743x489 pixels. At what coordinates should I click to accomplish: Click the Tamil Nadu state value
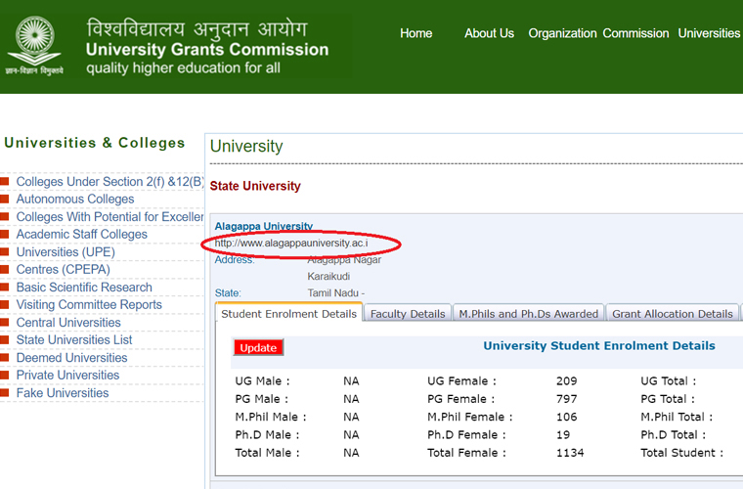click(x=336, y=292)
